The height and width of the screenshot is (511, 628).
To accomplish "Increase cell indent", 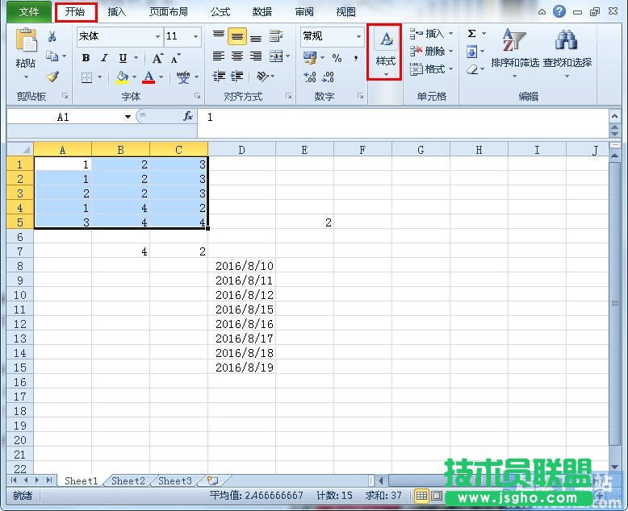I will [x=237, y=76].
